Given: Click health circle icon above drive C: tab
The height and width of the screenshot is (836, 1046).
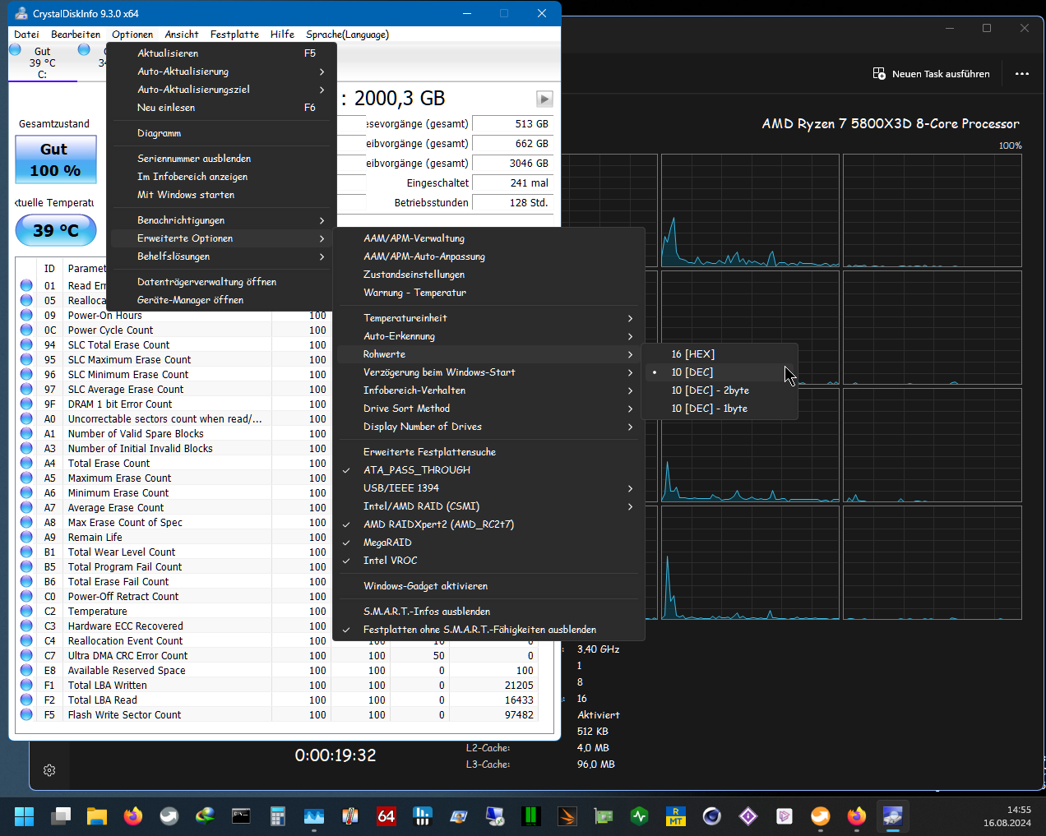Looking at the screenshot, I should point(15,49).
